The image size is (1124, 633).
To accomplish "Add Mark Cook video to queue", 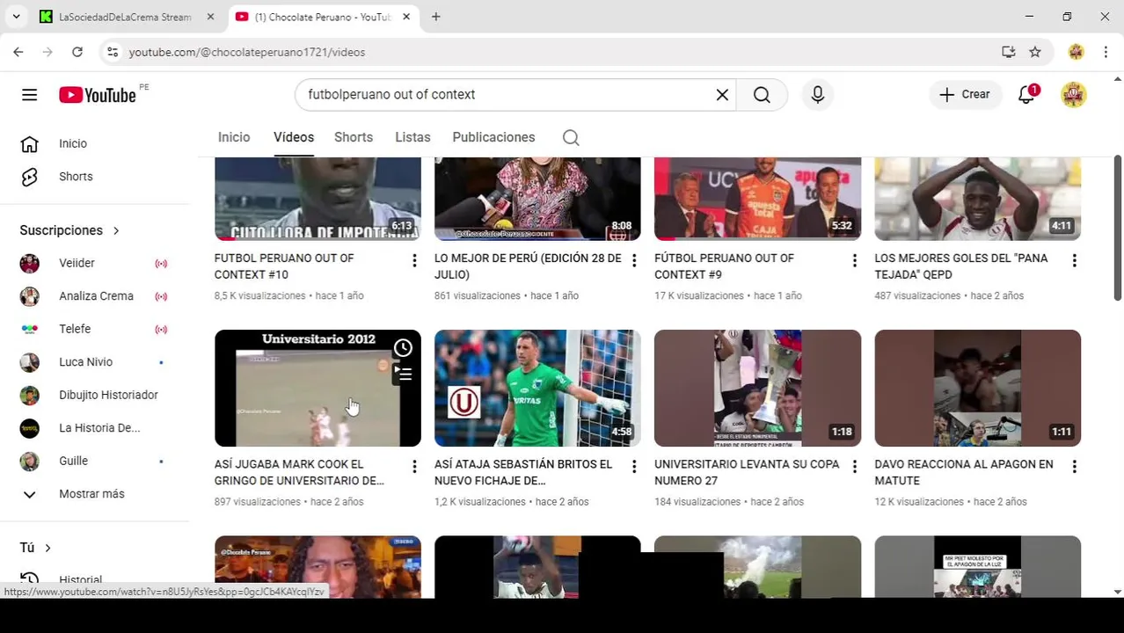I will 403,375.
